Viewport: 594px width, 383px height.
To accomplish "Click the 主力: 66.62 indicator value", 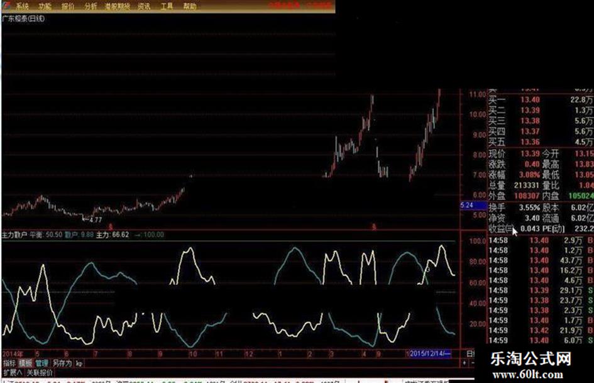I will click(x=113, y=235).
